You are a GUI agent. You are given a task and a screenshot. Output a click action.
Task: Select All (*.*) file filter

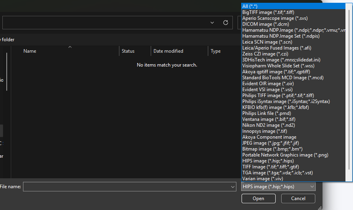click(294, 6)
